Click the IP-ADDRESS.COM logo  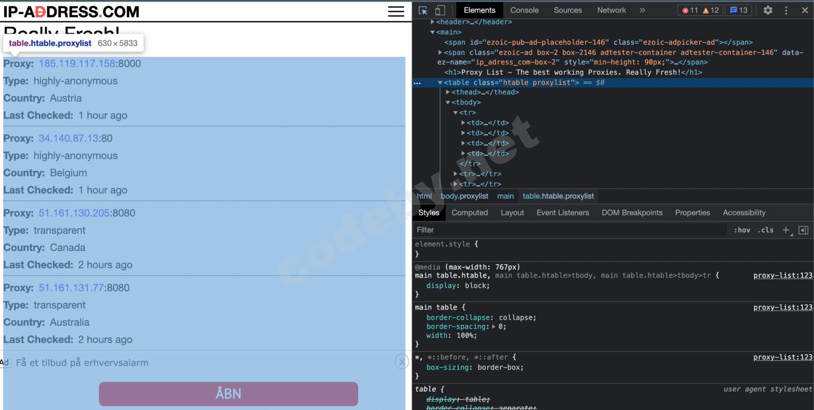[71, 11]
